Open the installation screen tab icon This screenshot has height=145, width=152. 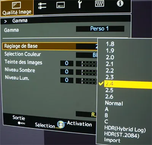(x=60, y=5)
